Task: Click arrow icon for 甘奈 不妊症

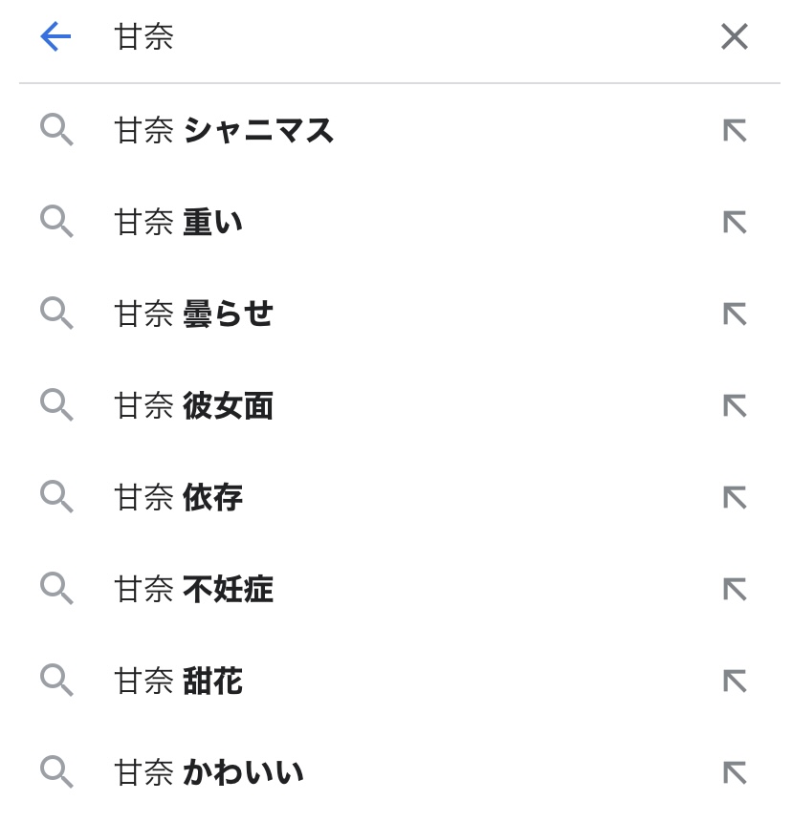Action: [x=735, y=590]
